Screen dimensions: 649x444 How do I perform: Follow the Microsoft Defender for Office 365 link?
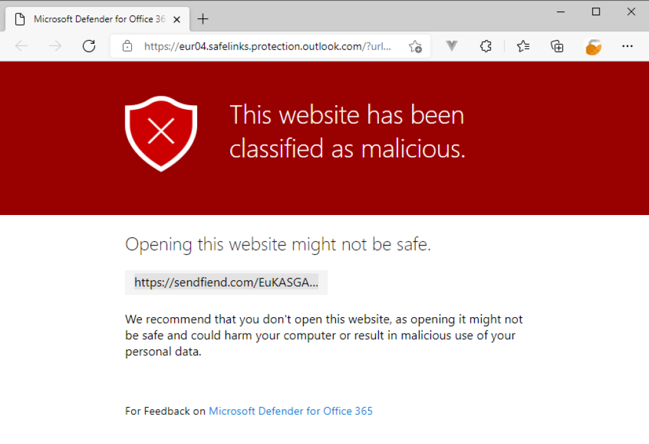[290, 411]
